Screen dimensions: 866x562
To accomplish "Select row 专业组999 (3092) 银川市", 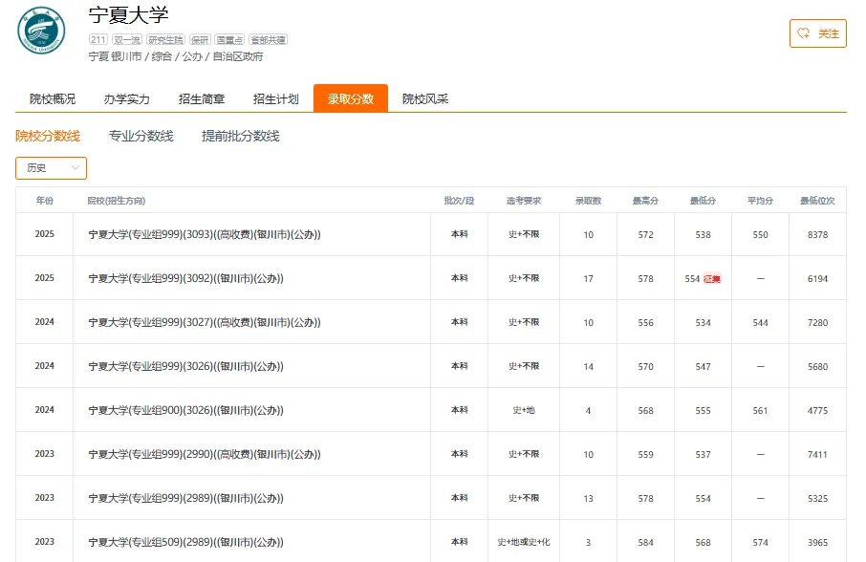I will pyautogui.click(x=431, y=278).
